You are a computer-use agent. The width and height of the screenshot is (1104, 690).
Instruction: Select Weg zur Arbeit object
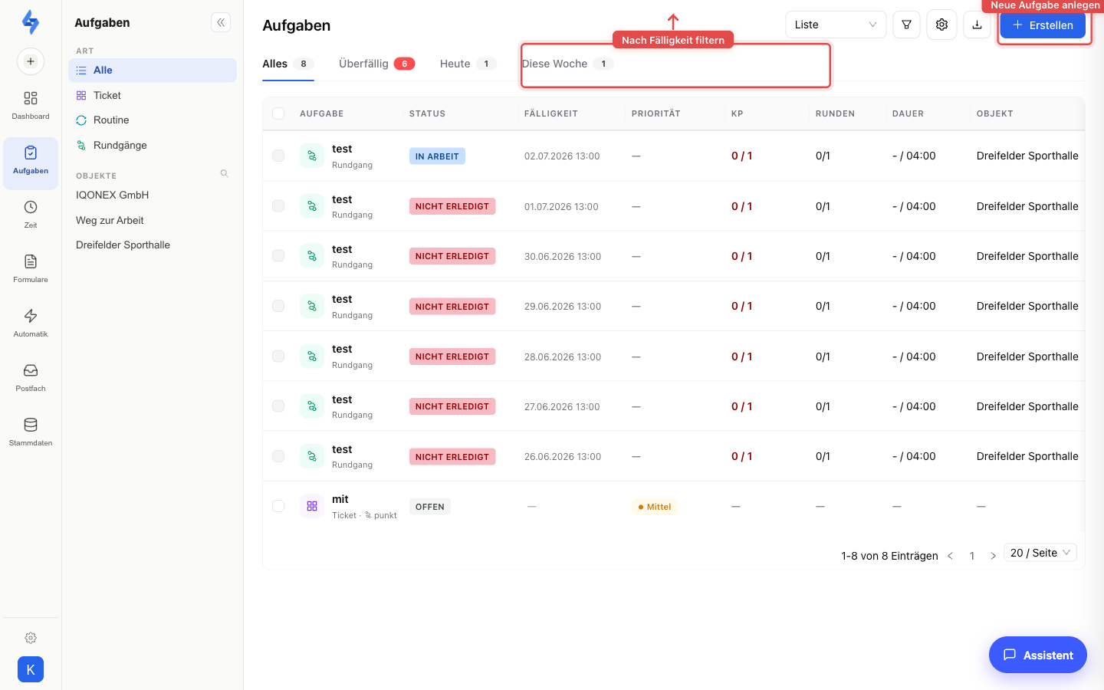tap(110, 220)
